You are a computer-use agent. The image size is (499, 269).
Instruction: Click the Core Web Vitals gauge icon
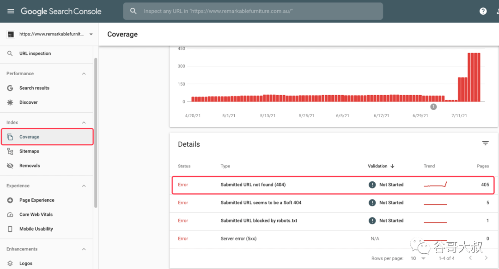click(10, 215)
